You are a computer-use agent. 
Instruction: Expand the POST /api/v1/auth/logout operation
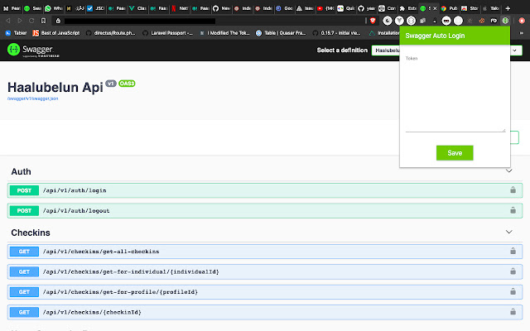[x=265, y=211]
